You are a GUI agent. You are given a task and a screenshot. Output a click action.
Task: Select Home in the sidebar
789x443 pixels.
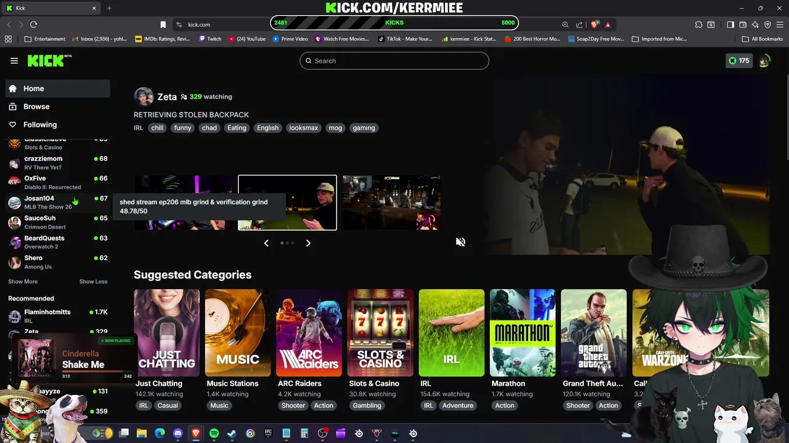pos(58,89)
